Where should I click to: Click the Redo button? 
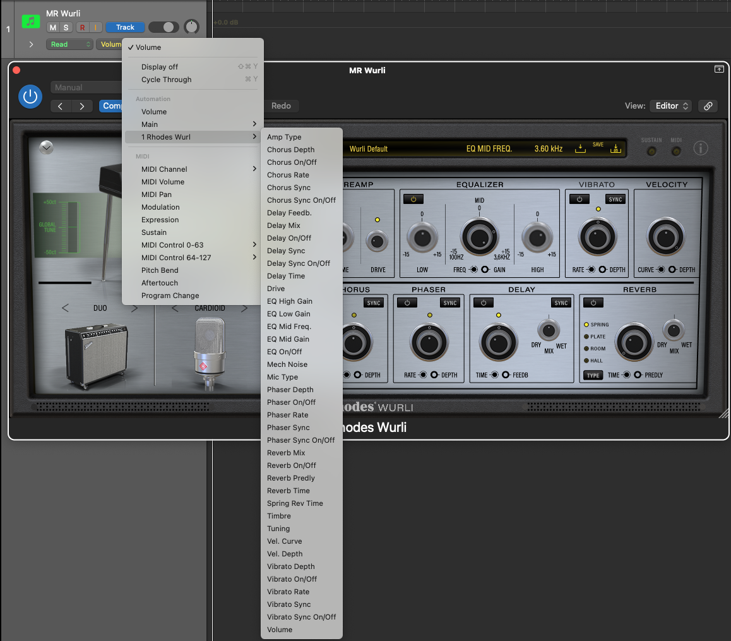[x=281, y=106]
